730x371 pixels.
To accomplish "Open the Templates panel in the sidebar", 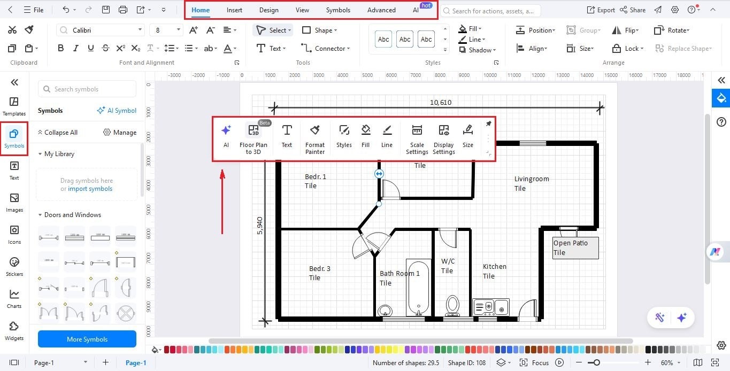I will 14,104.
